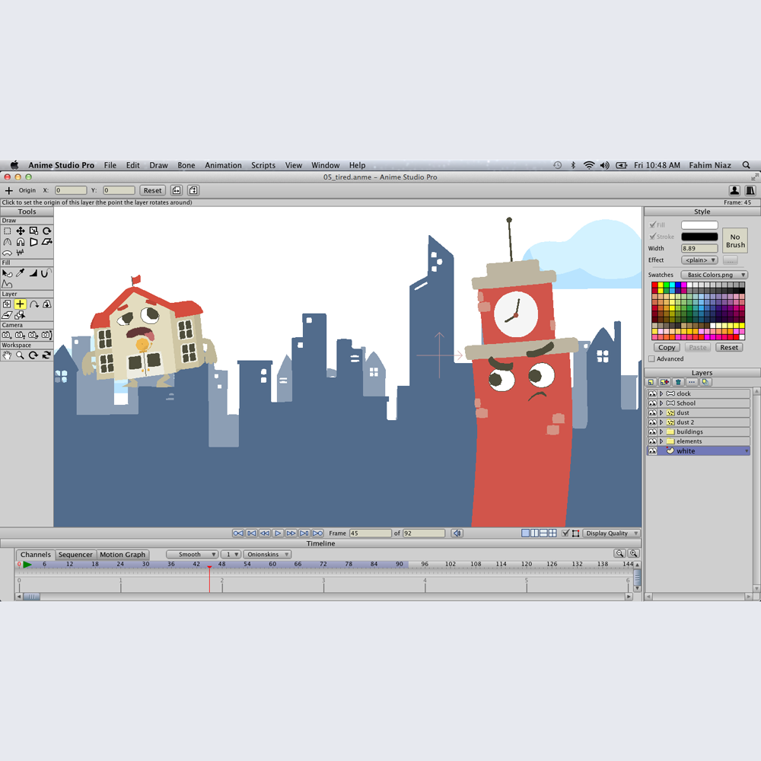Zoom in the timeline view
The width and height of the screenshot is (761, 761).
pyautogui.click(x=633, y=553)
